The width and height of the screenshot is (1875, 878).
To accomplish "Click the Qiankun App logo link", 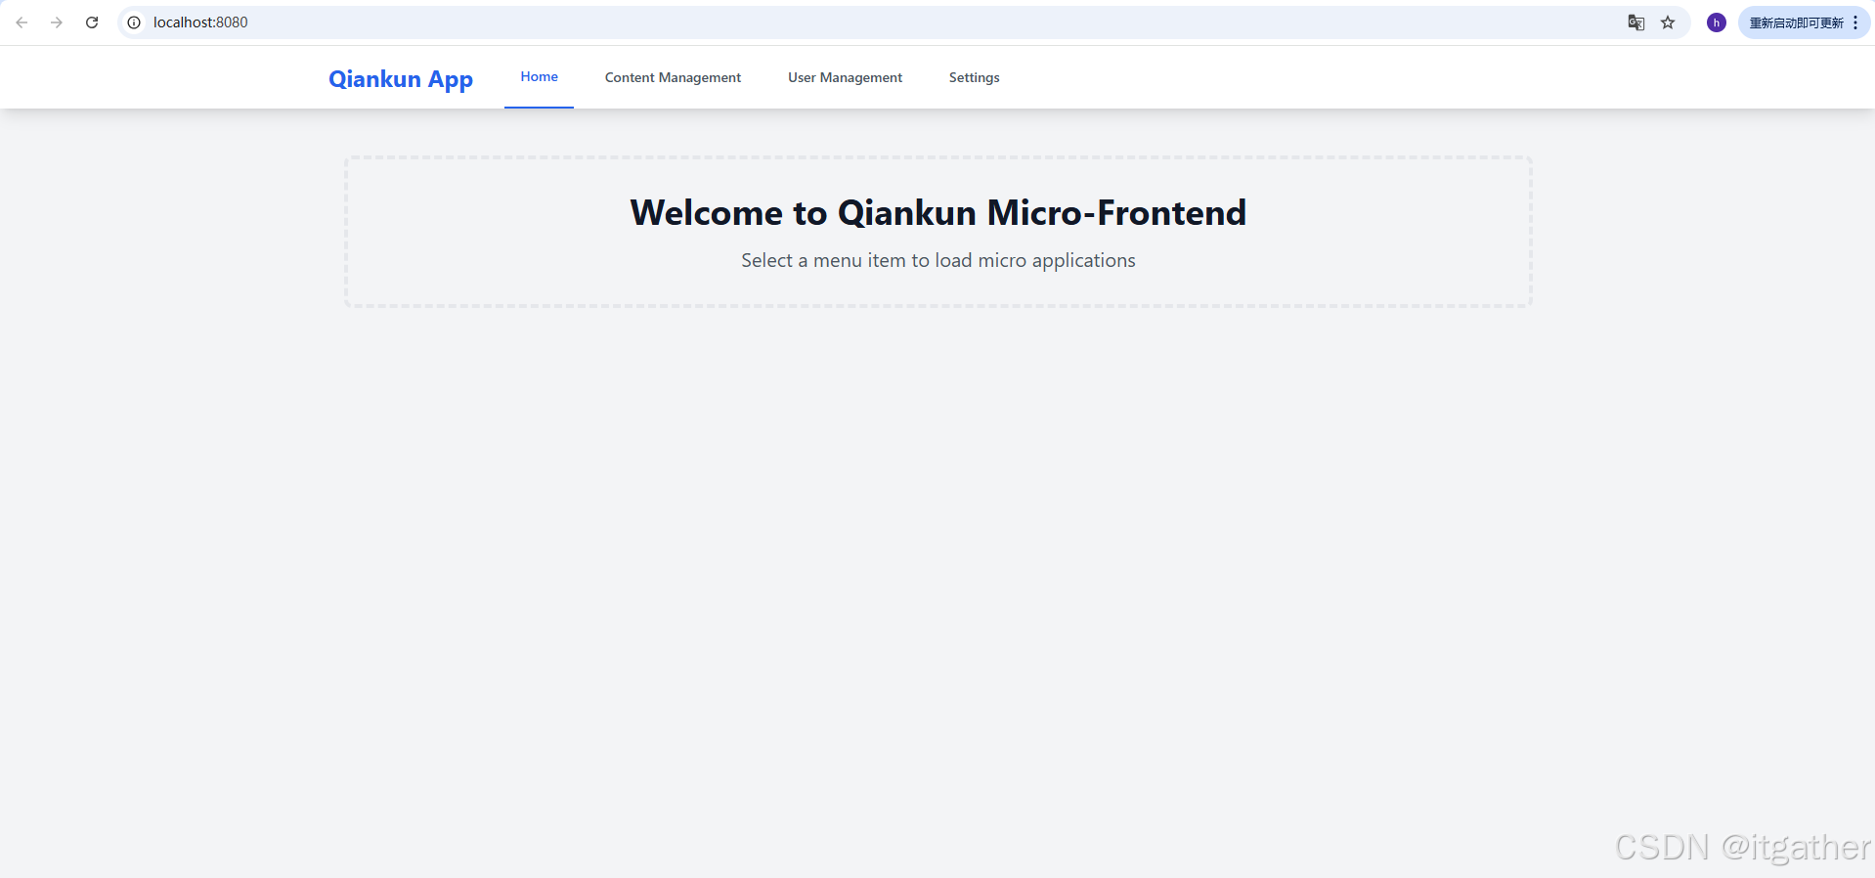I will coord(401,79).
